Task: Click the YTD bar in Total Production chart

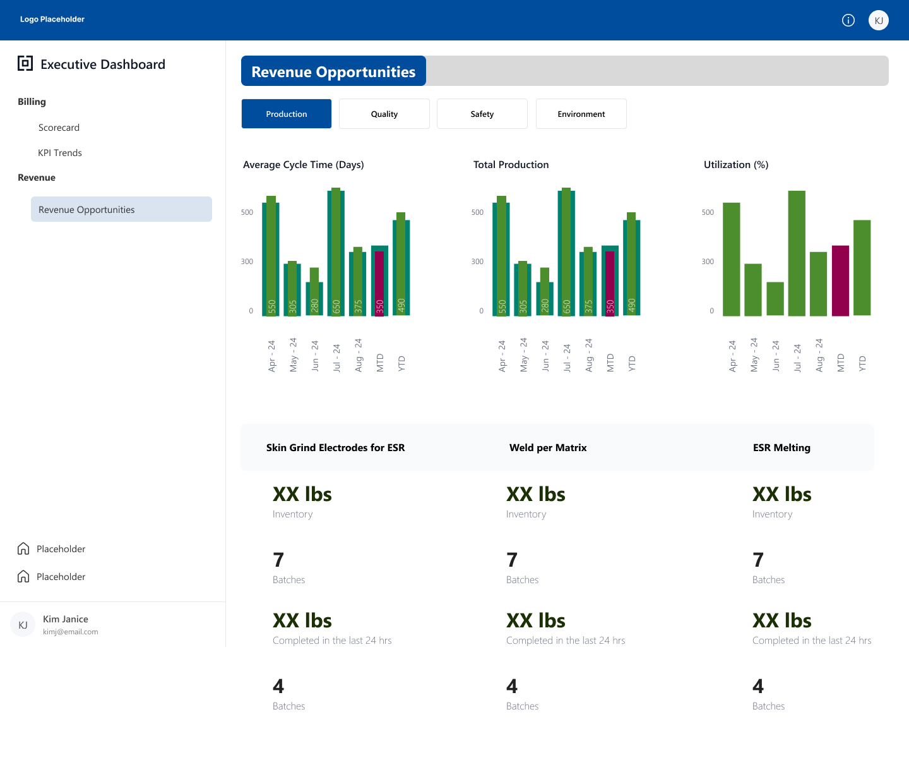Action: point(631,264)
